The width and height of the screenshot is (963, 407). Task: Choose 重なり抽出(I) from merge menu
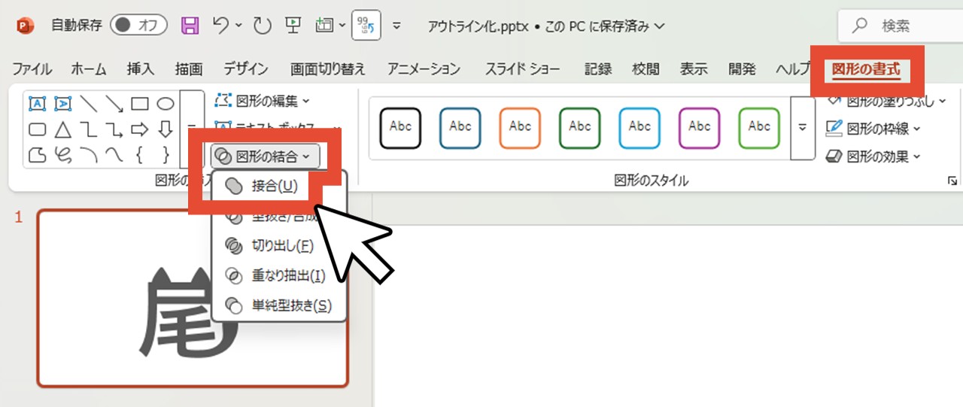point(280,275)
